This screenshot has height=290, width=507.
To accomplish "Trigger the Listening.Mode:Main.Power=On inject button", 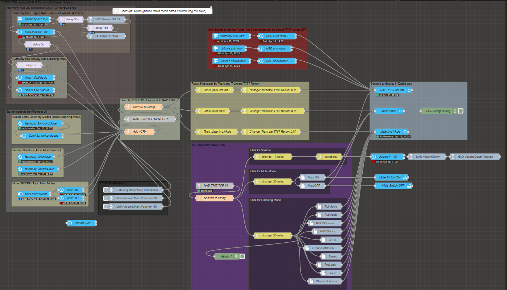I will [x=106, y=190].
